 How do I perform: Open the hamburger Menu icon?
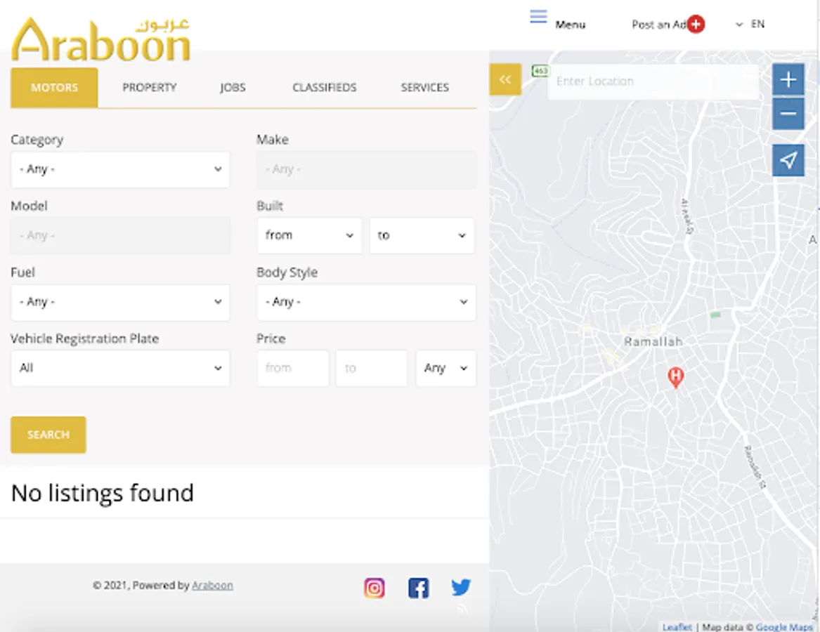(x=538, y=17)
